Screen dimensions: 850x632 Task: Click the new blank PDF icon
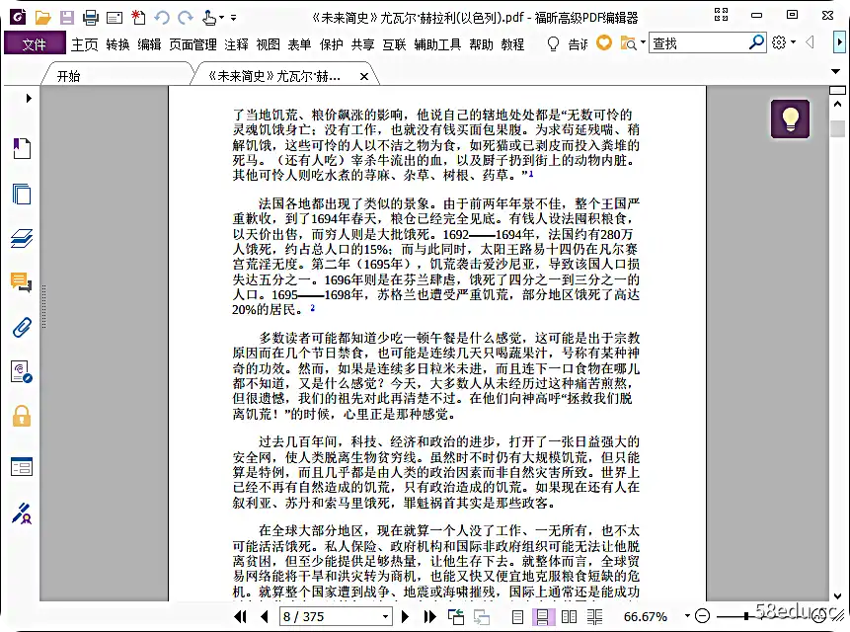click(138, 18)
